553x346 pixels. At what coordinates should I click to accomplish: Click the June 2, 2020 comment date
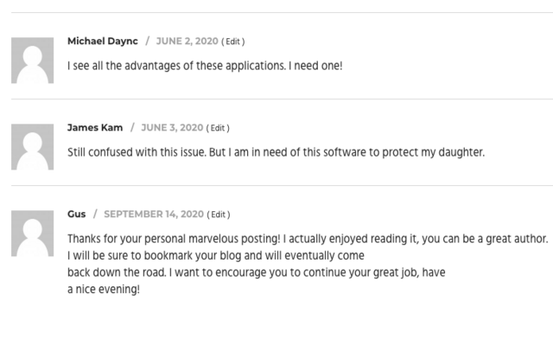coord(188,42)
